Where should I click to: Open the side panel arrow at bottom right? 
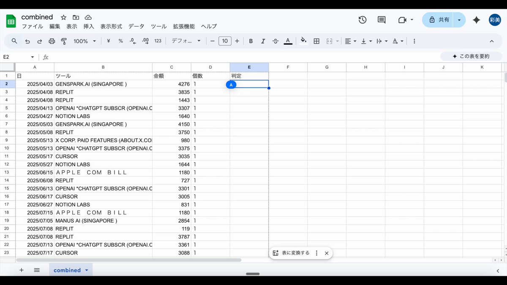(498, 271)
